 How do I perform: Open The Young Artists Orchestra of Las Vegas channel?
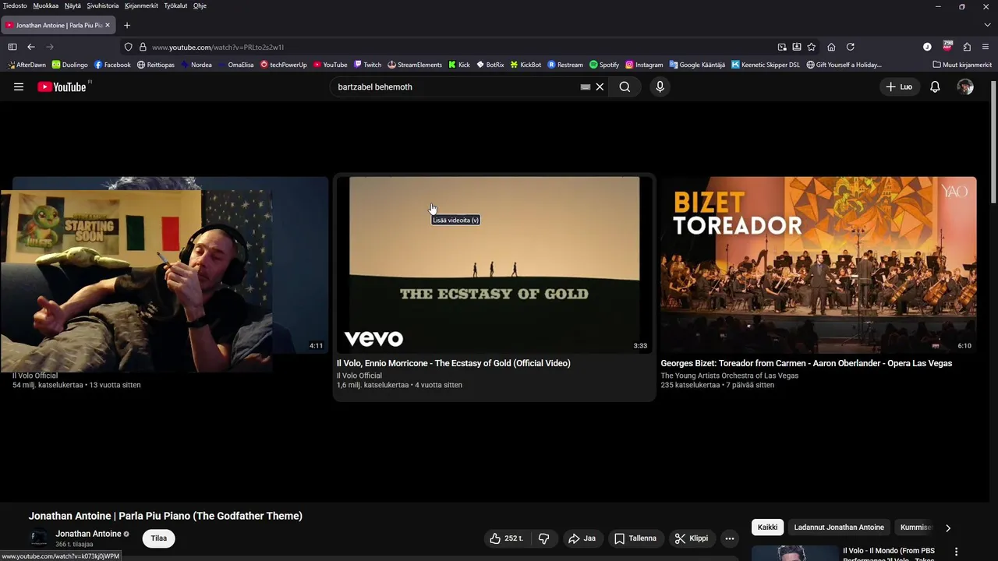(730, 376)
